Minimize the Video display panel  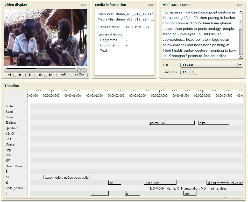click(83, 5)
